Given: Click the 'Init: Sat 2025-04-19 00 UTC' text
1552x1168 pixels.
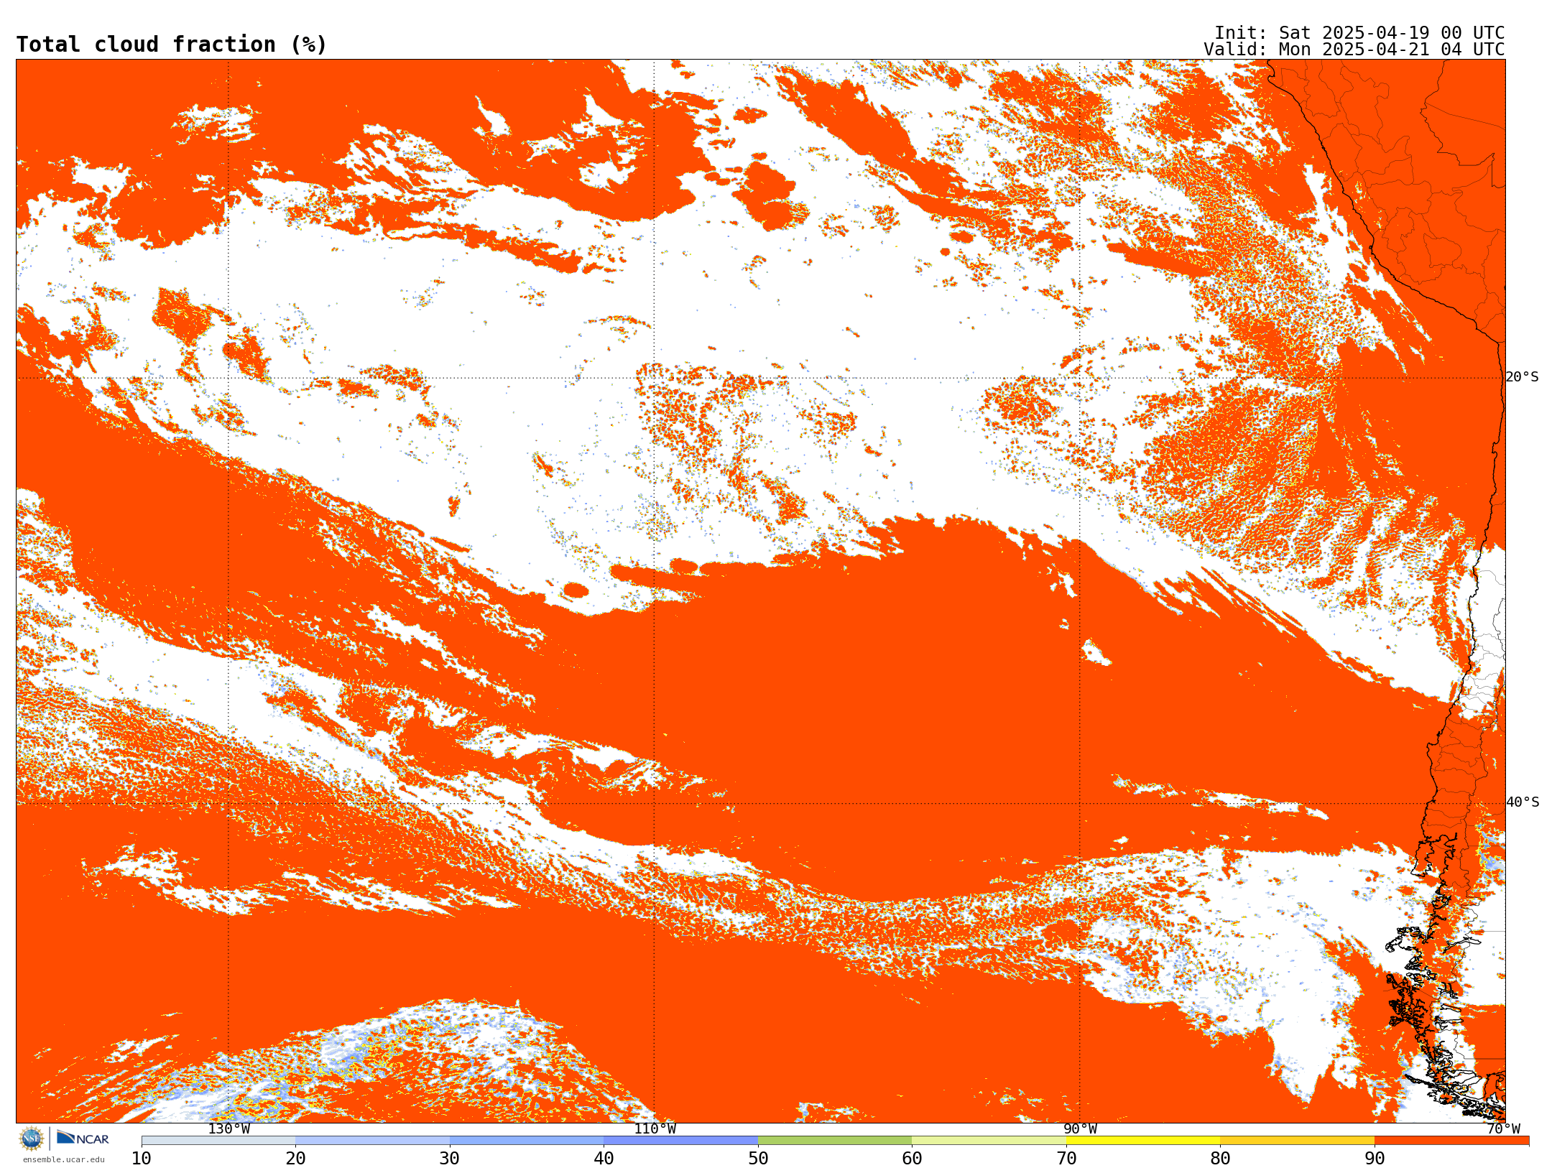Looking at the screenshot, I should tap(1359, 33).
